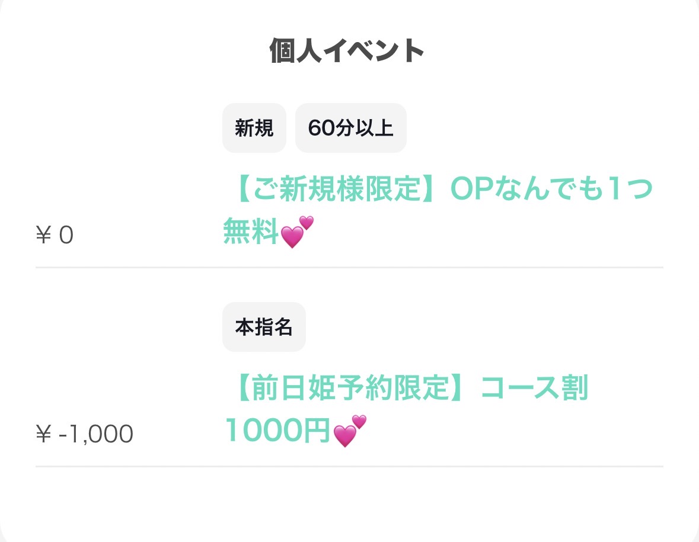Open the 【前日姫予約限定】 bracketed title text
This screenshot has height=542, width=699.
click(x=347, y=389)
